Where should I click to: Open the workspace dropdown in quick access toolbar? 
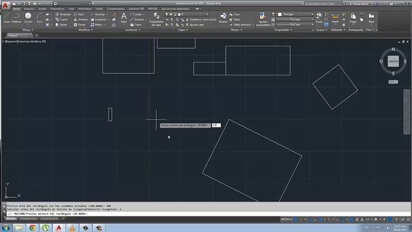point(73,4)
